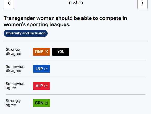Click the blue LNP party label

pyautogui.click(x=41, y=69)
